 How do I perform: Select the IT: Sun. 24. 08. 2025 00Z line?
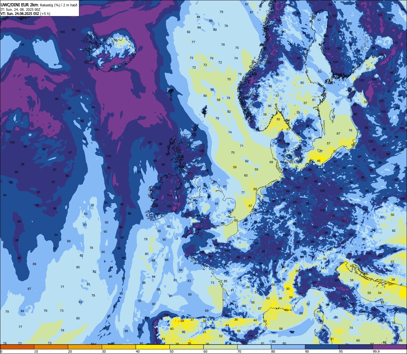(x=21, y=9)
